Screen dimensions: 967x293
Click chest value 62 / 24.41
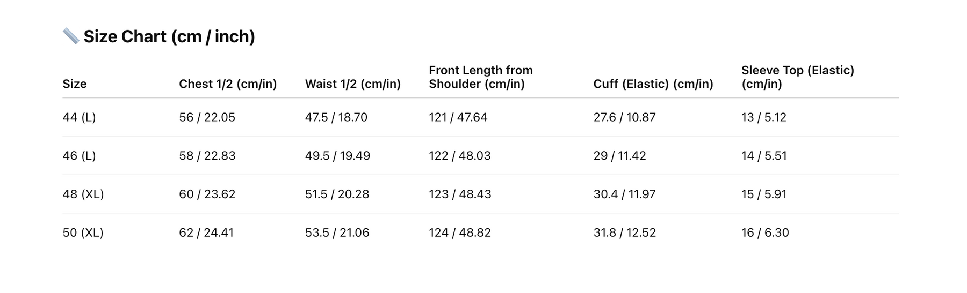(x=206, y=233)
